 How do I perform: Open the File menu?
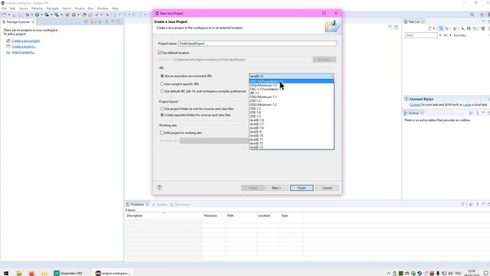pyautogui.click(x=4, y=8)
